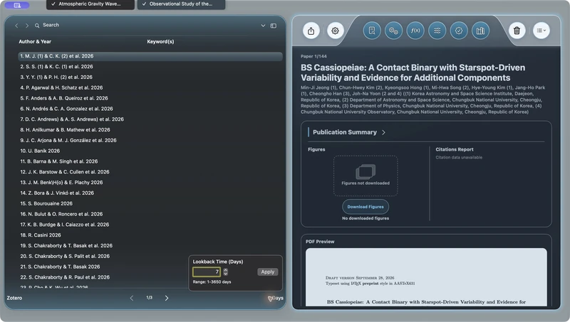The image size is (570, 322).
Task: Select paper 11 by B. Barna & M. Singh
Action: pyautogui.click(x=150, y=161)
